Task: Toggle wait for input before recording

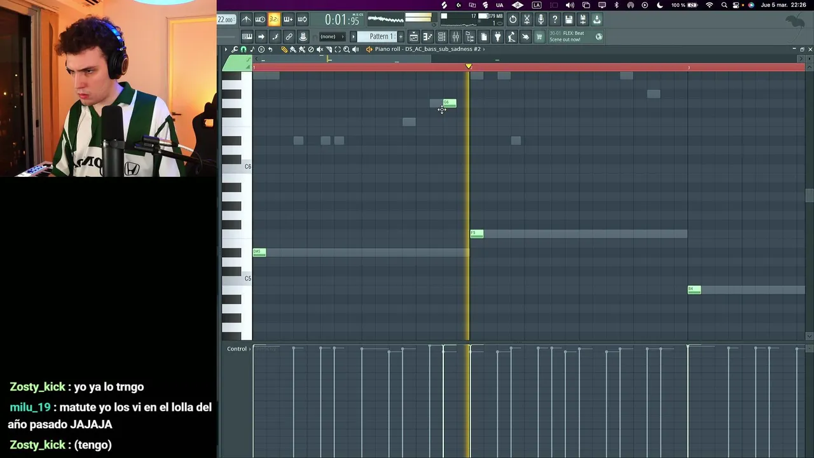Action: tap(259, 19)
